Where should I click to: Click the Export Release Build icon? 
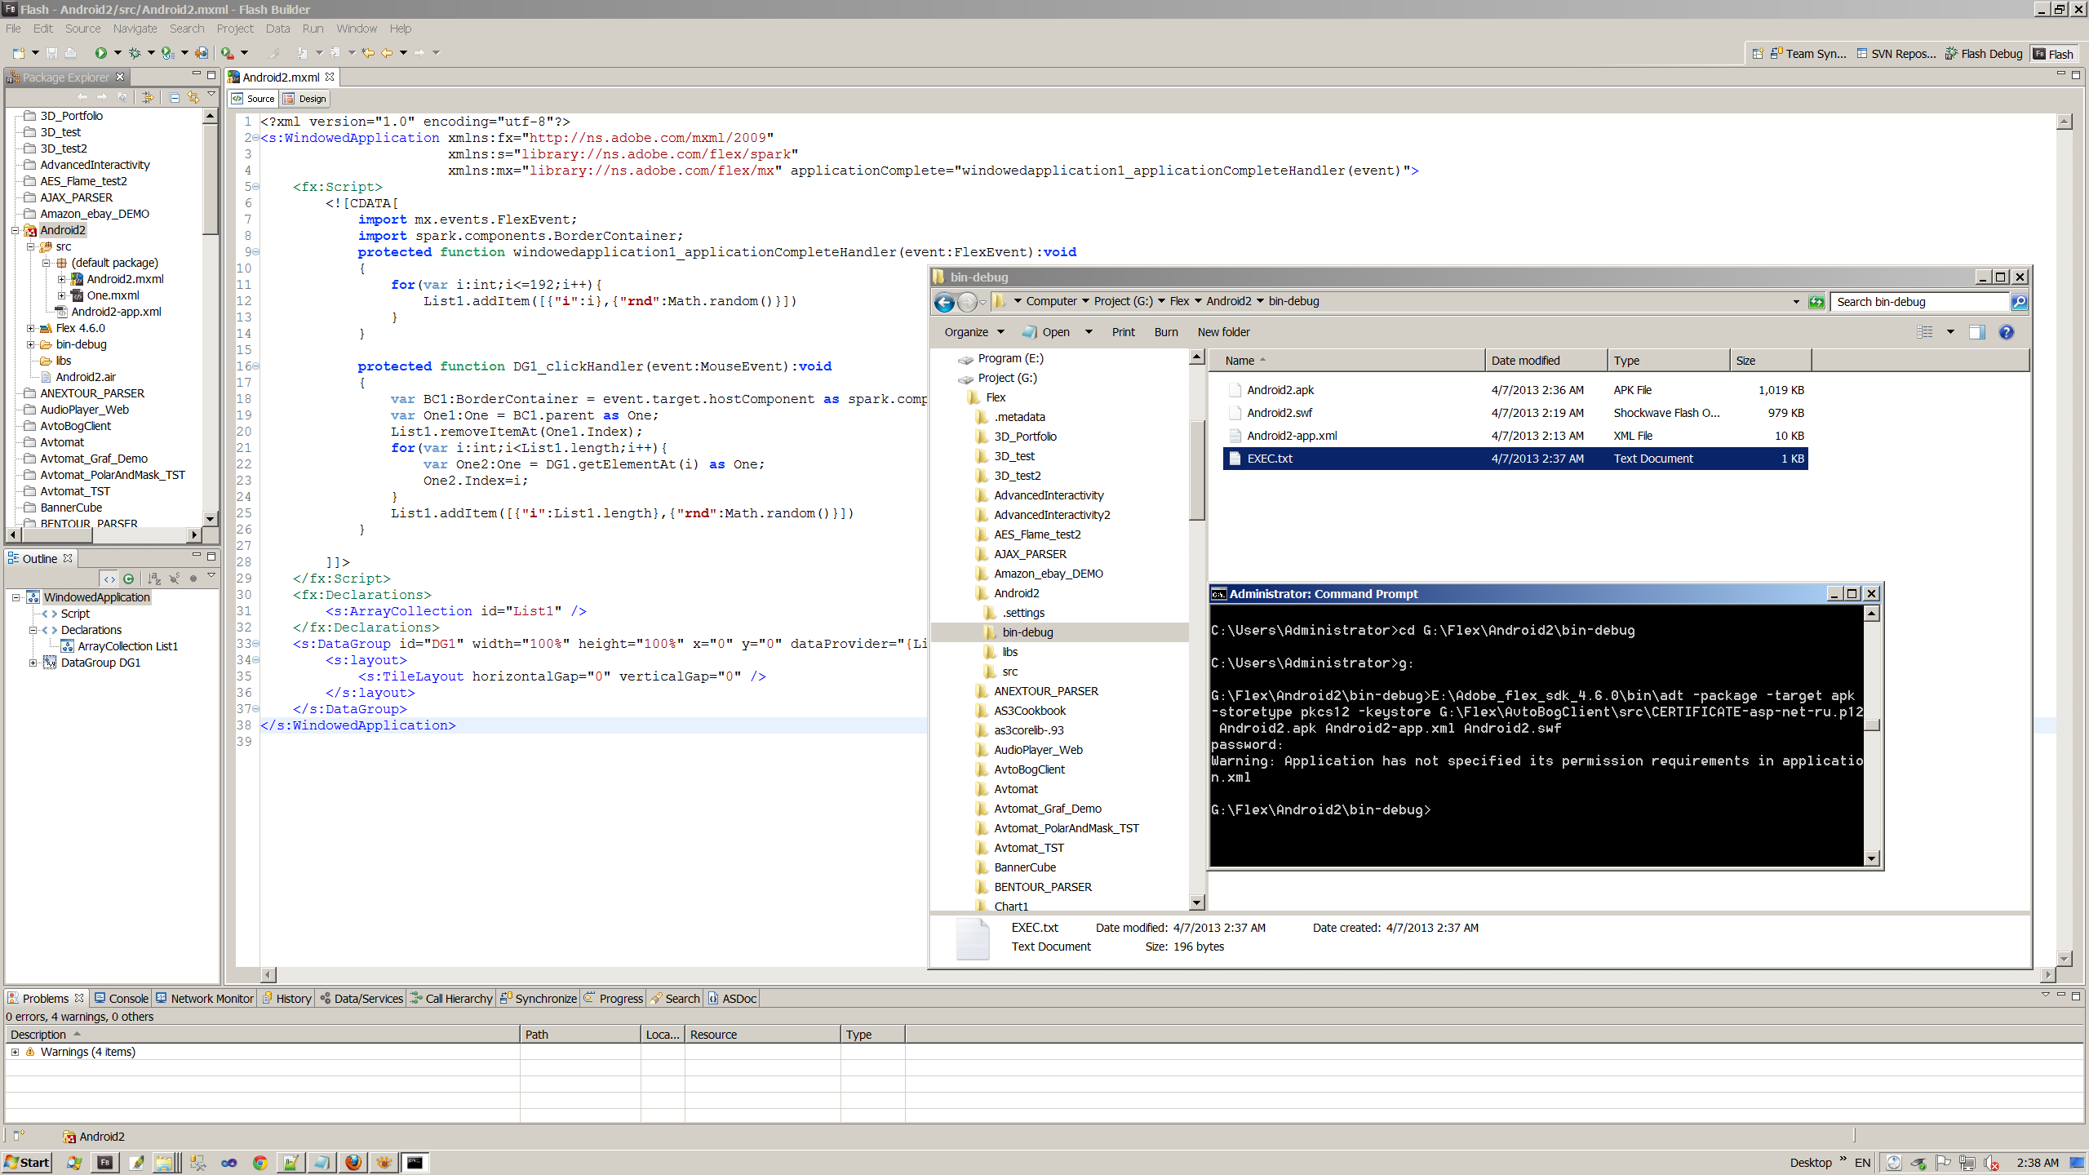pos(202,53)
